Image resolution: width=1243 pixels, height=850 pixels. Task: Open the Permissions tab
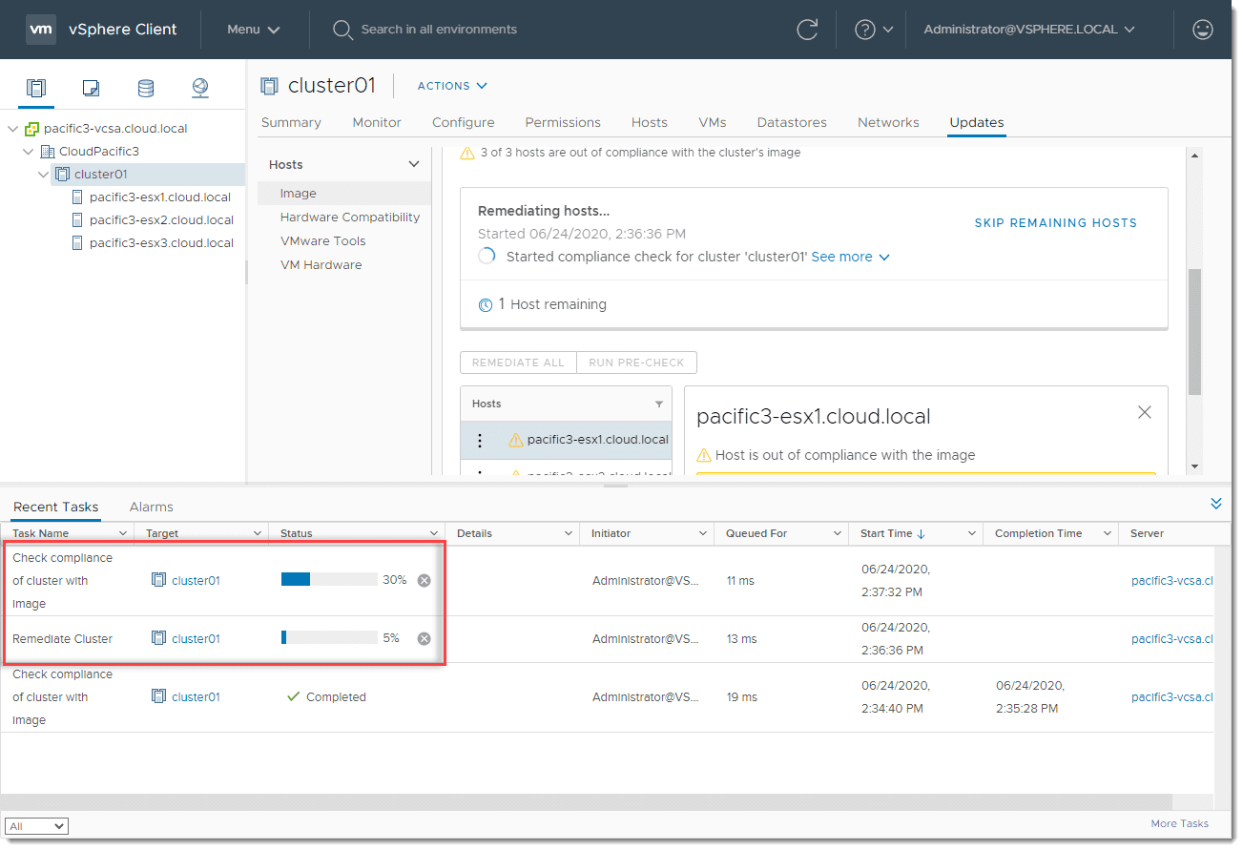(x=563, y=122)
